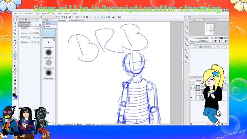Click the Save icon in command bar
The image size is (247, 139).
click(65, 17)
